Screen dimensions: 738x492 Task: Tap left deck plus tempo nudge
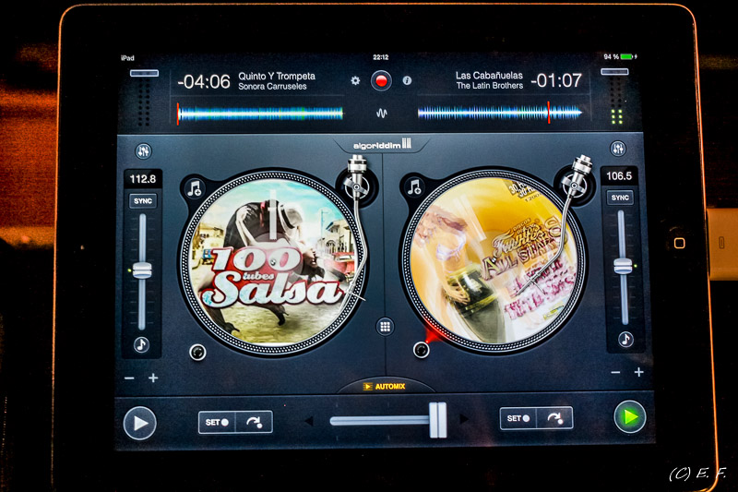point(153,378)
